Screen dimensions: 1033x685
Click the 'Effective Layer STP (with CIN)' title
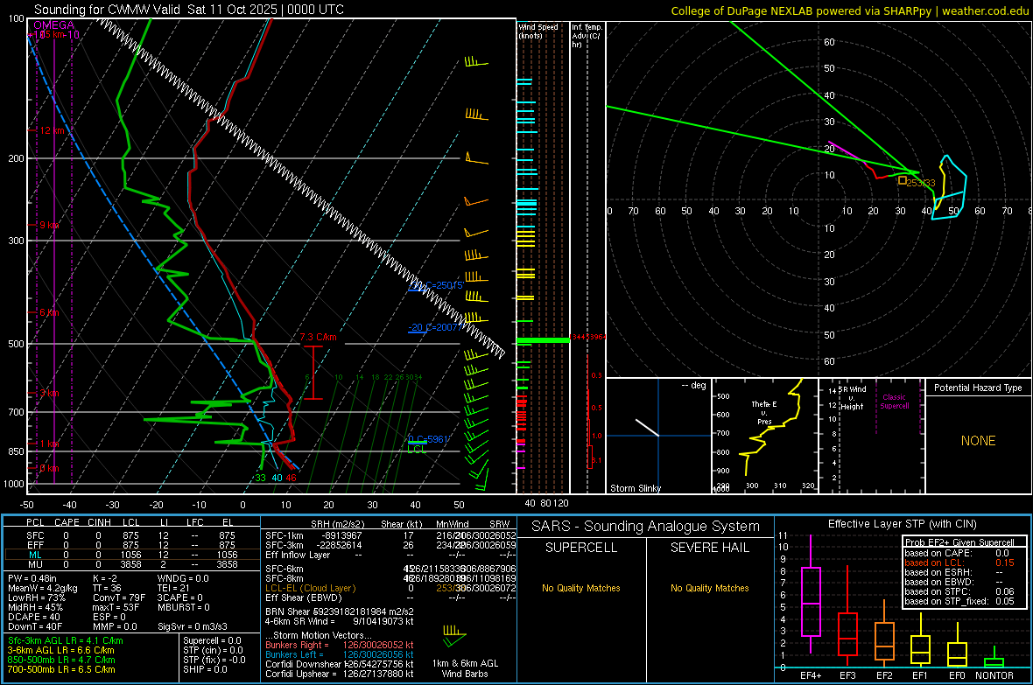pyautogui.click(x=902, y=524)
